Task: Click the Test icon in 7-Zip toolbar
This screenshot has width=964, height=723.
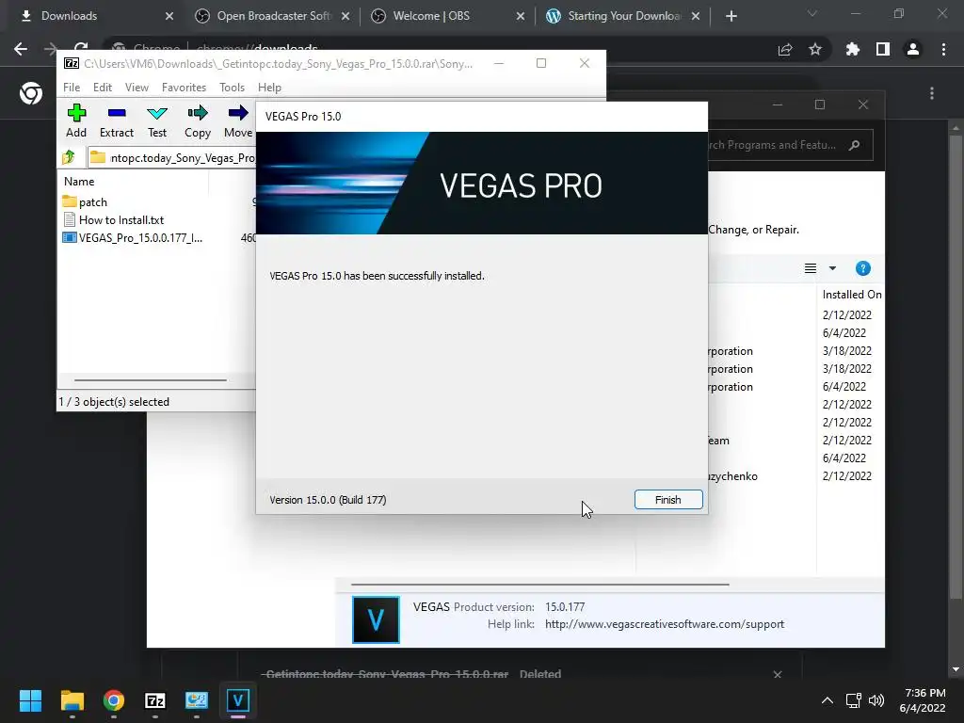Action: coord(157,121)
